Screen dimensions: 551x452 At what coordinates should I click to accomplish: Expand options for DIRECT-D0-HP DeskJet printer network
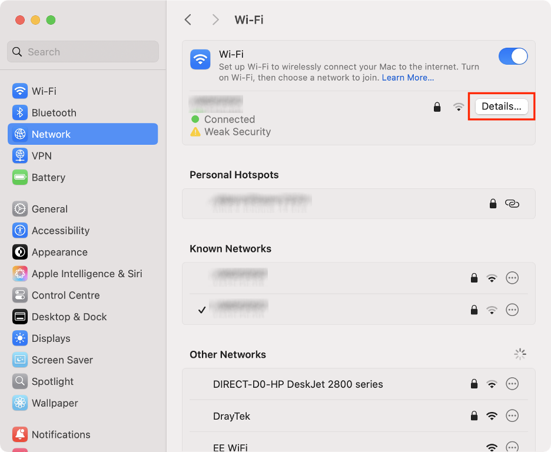[x=512, y=384]
